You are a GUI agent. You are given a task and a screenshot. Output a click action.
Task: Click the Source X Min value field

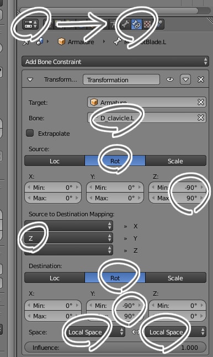point(53,188)
